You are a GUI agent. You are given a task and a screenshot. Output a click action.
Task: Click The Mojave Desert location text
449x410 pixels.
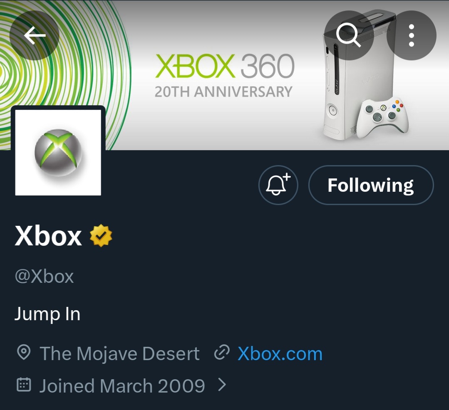pos(119,354)
